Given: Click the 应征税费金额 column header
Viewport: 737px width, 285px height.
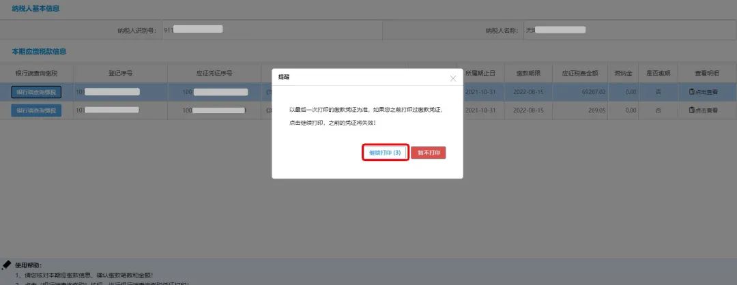Looking at the screenshot, I should point(581,73).
